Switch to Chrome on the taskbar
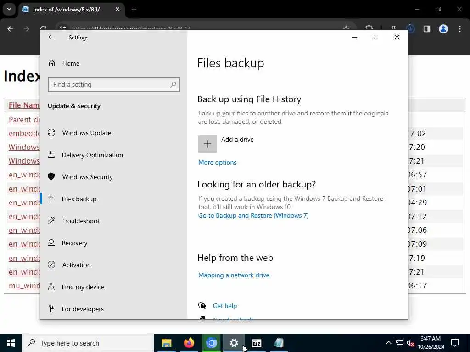This screenshot has height=352, width=470. 211,343
